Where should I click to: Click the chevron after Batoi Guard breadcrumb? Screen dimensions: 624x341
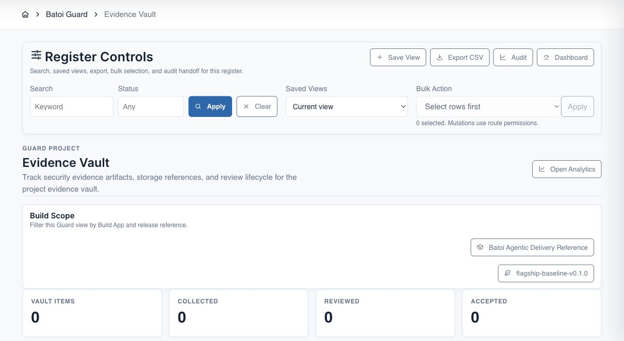(x=96, y=14)
